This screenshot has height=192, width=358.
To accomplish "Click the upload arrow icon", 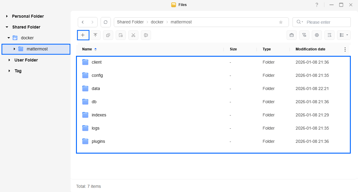I will (x=95, y=35).
